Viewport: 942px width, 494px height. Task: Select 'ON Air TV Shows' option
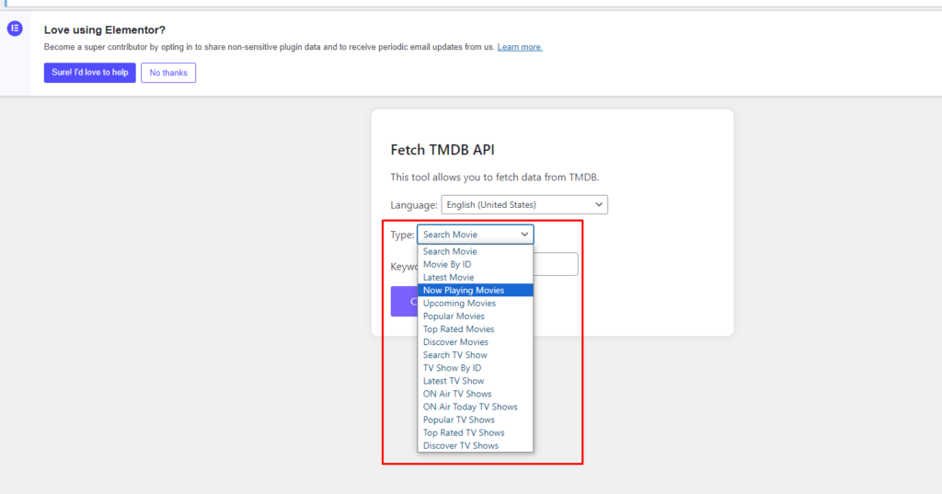pos(476,394)
